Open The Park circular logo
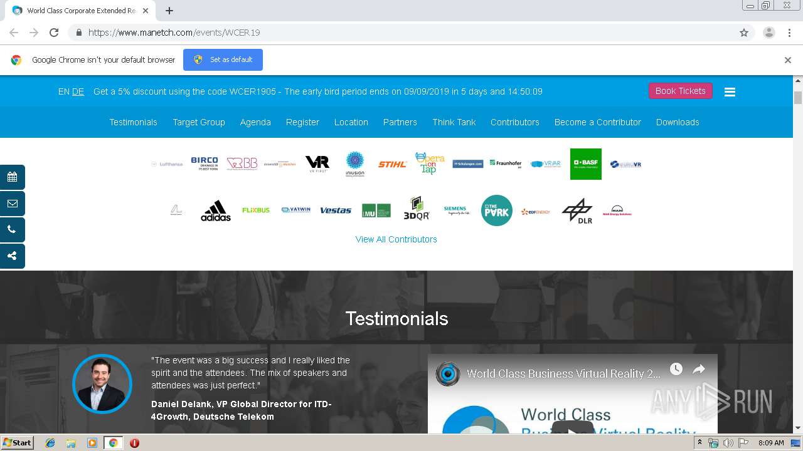803x451 pixels. [497, 210]
